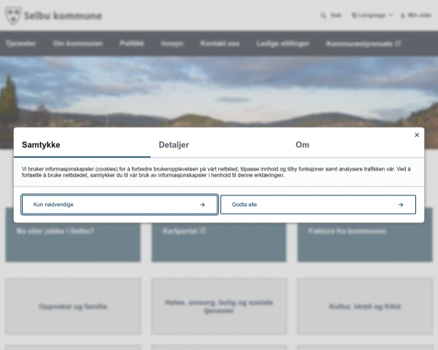Open Helse, omsorg, bolig og sosiale tjenester tile
The width and height of the screenshot is (438, 350).
(x=219, y=306)
